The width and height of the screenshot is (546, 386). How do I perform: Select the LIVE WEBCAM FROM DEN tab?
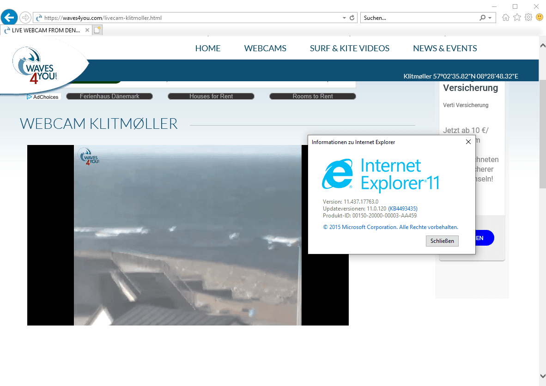[x=46, y=30]
